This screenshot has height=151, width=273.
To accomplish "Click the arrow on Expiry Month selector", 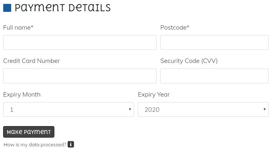I will click(130, 109).
